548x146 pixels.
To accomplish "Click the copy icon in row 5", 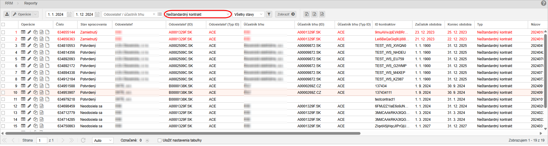I will (x=35, y=59).
